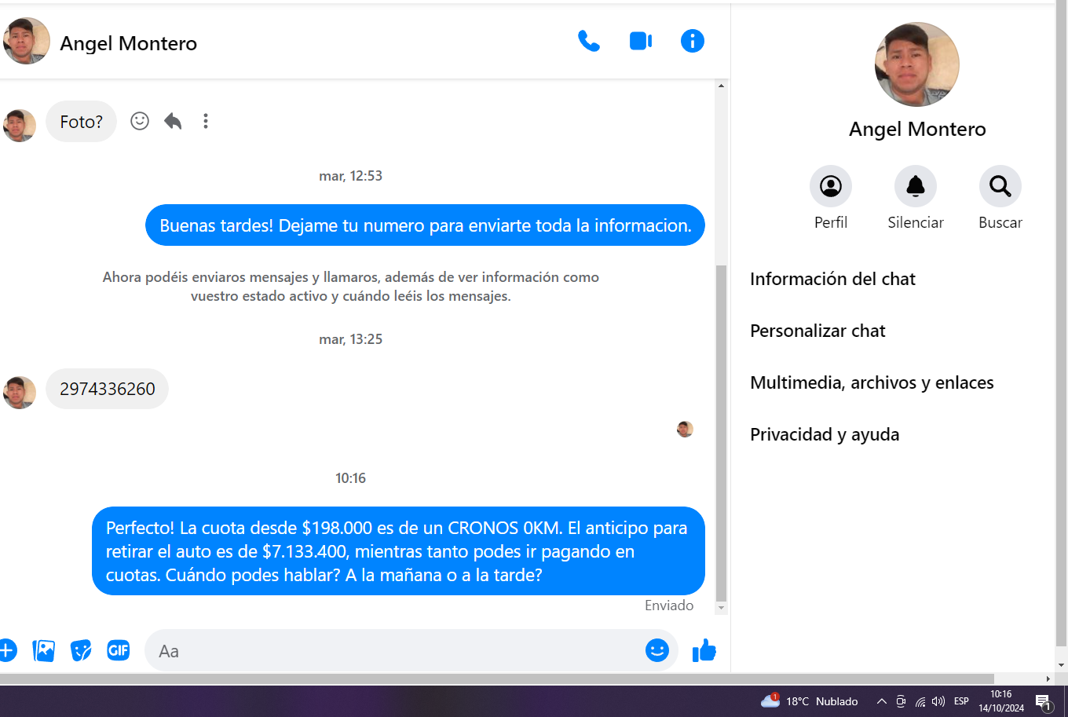Expand Información del chat section
The height and width of the screenshot is (717, 1068).
(x=832, y=279)
